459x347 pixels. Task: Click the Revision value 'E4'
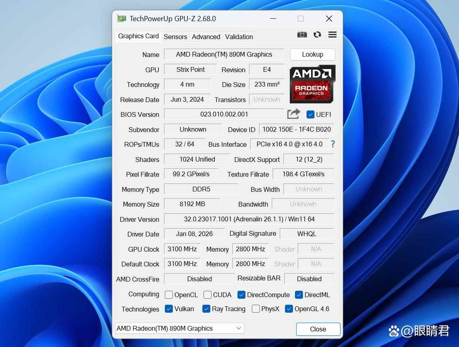point(267,69)
